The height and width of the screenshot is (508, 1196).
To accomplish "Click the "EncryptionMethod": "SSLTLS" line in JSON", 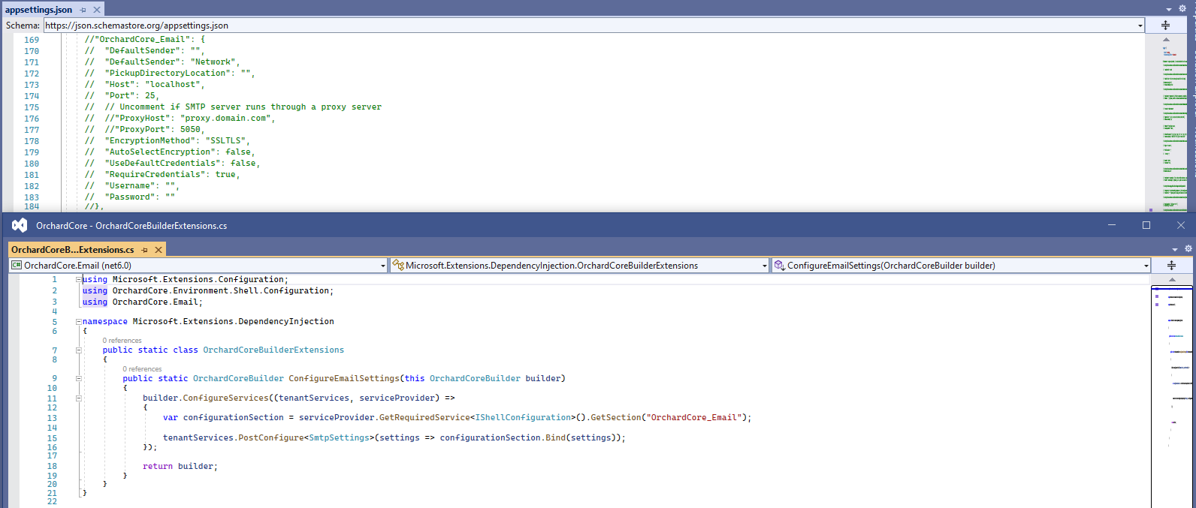I will click(167, 140).
